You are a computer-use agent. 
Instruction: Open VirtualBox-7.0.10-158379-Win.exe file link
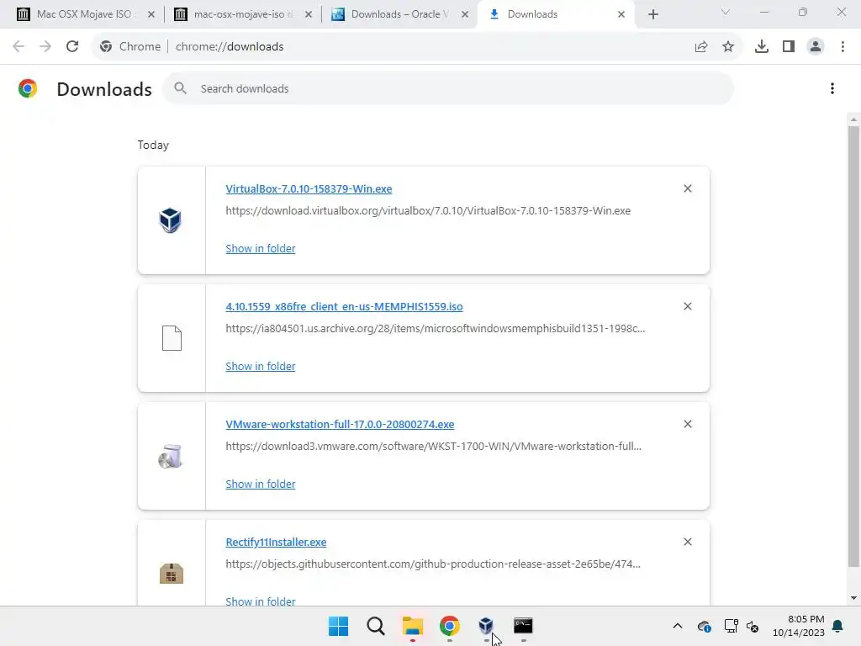(x=309, y=188)
